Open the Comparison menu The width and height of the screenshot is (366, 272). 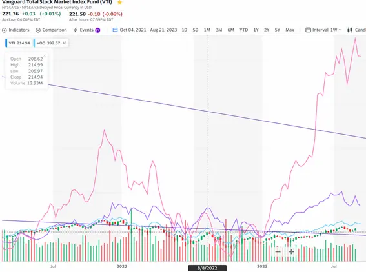(x=51, y=30)
